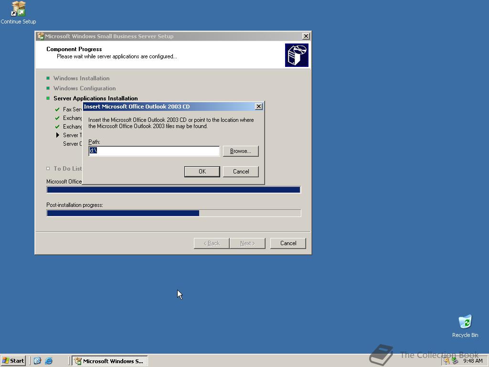Confirm the path with OK
The image size is (489, 367).
202,172
